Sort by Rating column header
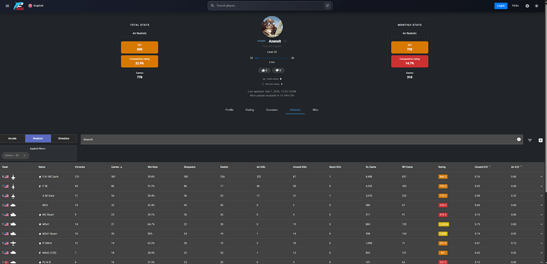The width and height of the screenshot is (547, 264). [x=442, y=167]
